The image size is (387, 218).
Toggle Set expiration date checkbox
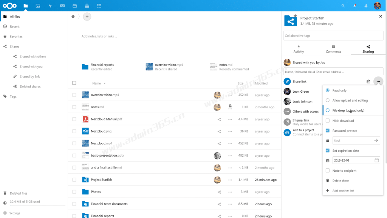click(328, 151)
